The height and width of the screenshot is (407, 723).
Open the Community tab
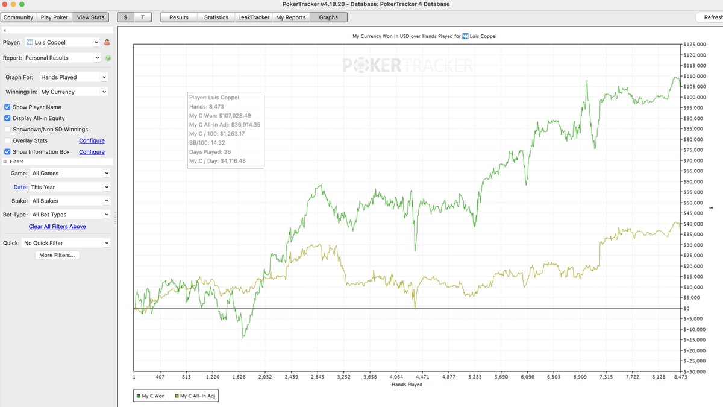click(18, 17)
